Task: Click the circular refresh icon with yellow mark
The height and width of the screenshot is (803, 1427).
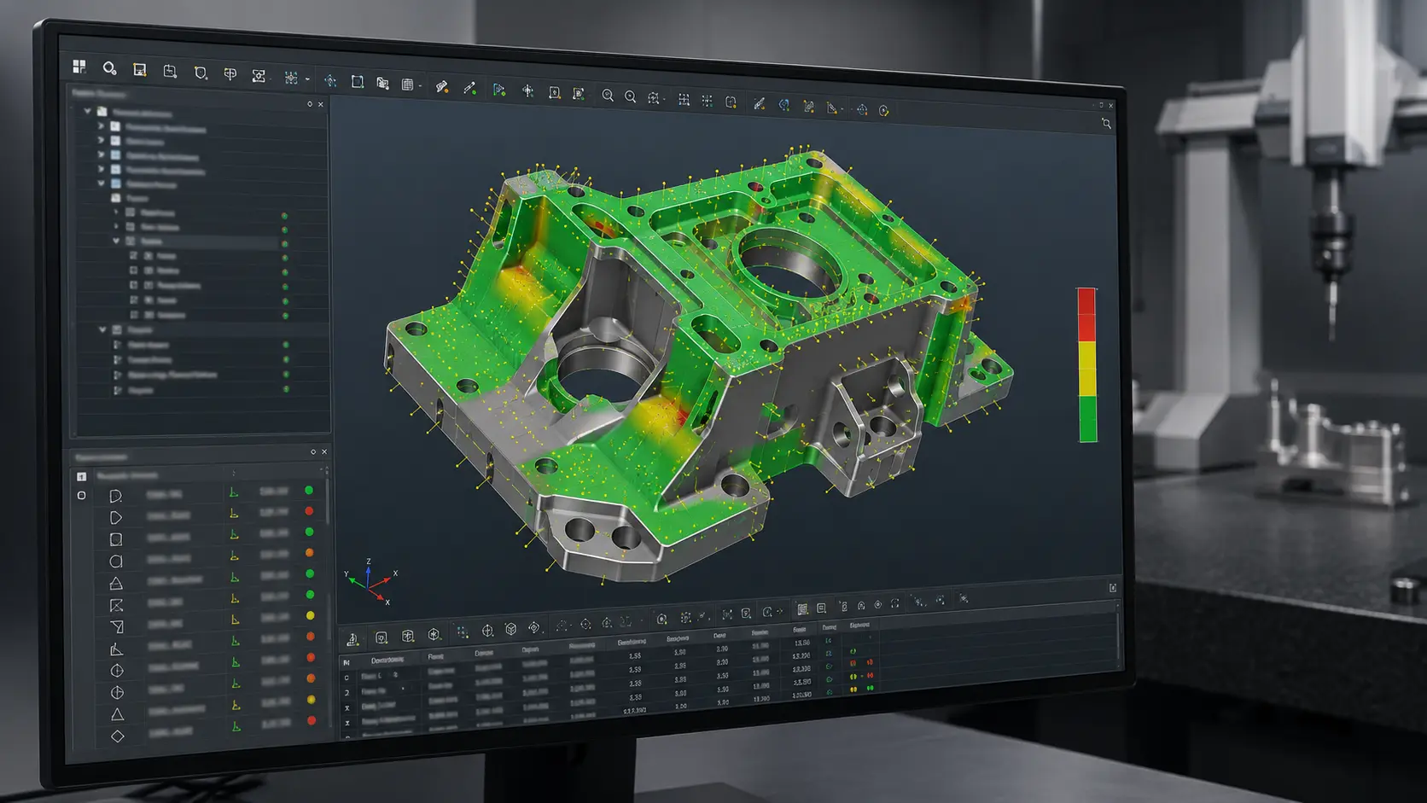Action: coord(883,110)
